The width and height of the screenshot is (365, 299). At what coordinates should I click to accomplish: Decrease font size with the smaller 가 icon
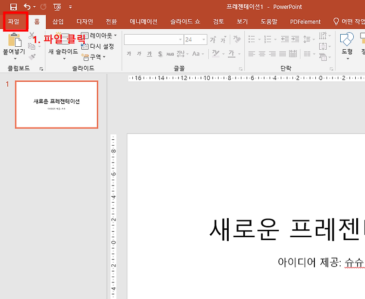pos(223,39)
